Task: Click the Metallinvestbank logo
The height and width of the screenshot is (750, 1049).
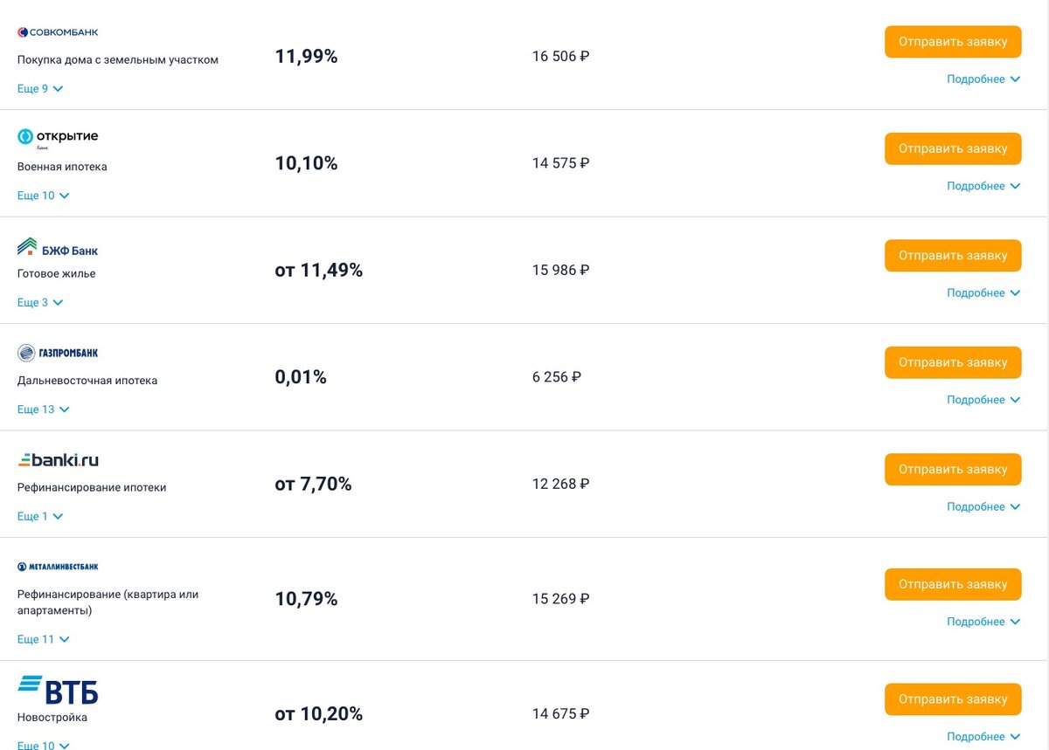Action: pyautogui.click(x=58, y=567)
